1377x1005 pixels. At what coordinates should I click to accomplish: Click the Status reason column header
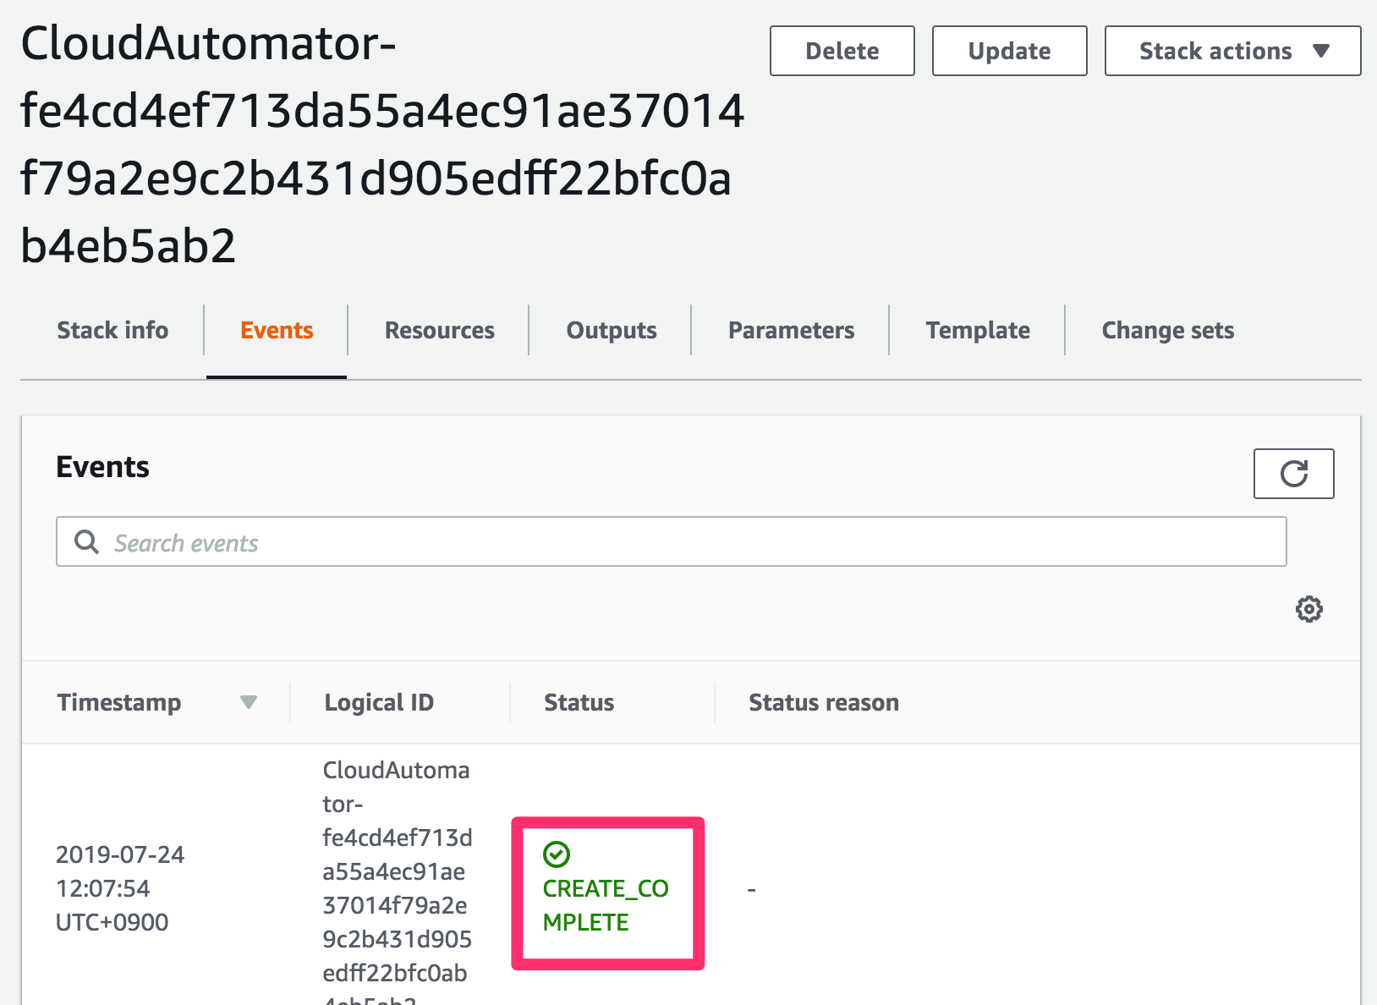(823, 702)
